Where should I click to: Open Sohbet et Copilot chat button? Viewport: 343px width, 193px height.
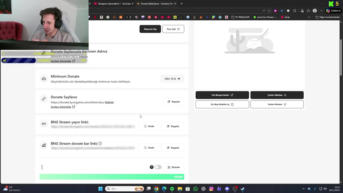point(333,11)
